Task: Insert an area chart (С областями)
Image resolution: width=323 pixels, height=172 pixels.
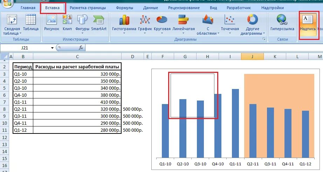Action: coord(208,25)
